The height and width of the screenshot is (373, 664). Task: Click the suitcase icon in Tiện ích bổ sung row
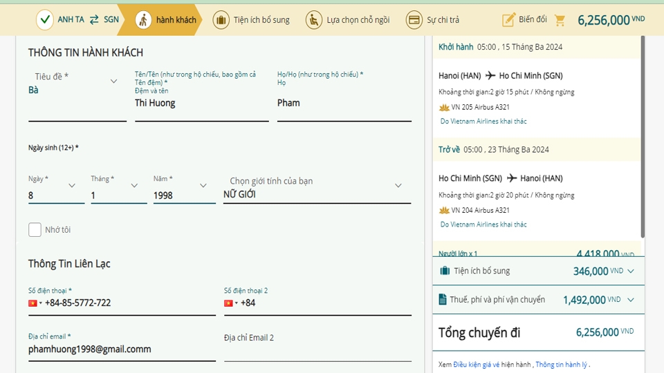coord(445,271)
